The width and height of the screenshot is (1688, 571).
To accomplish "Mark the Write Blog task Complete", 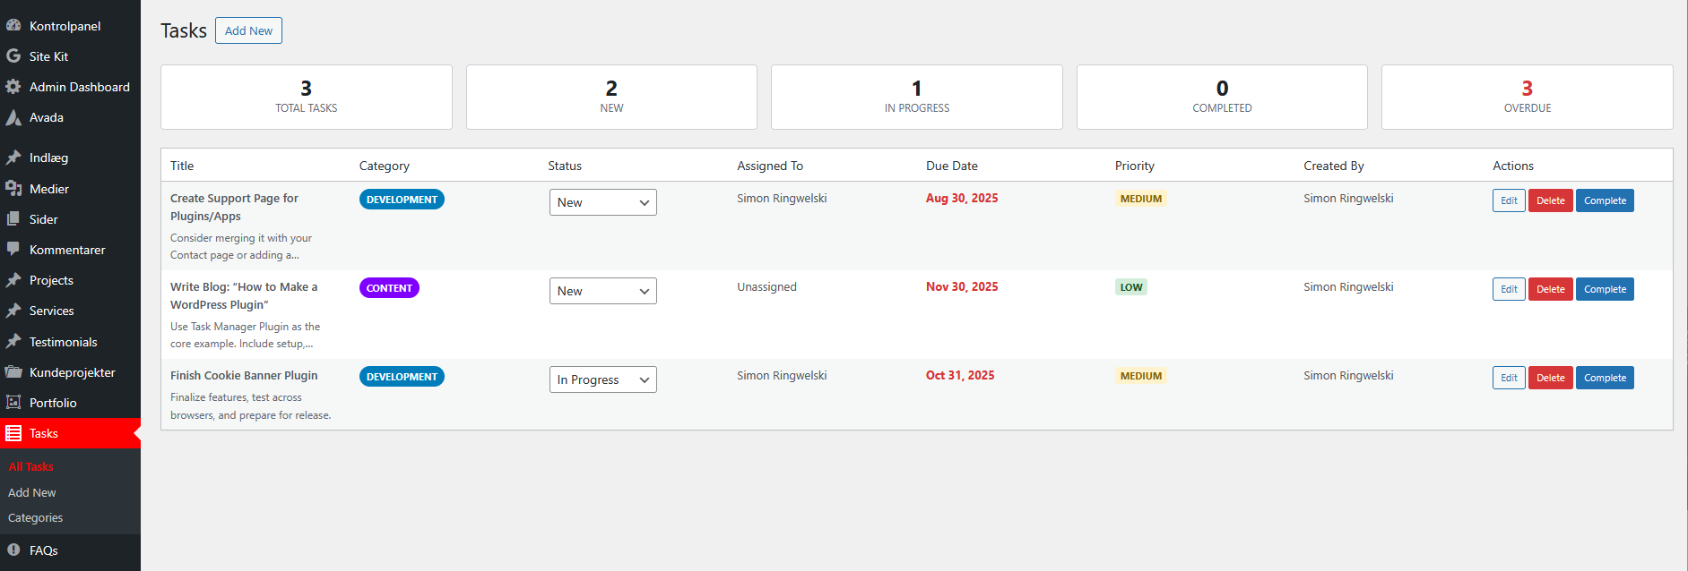I will pyautogui.click(x=1605, y=289).
